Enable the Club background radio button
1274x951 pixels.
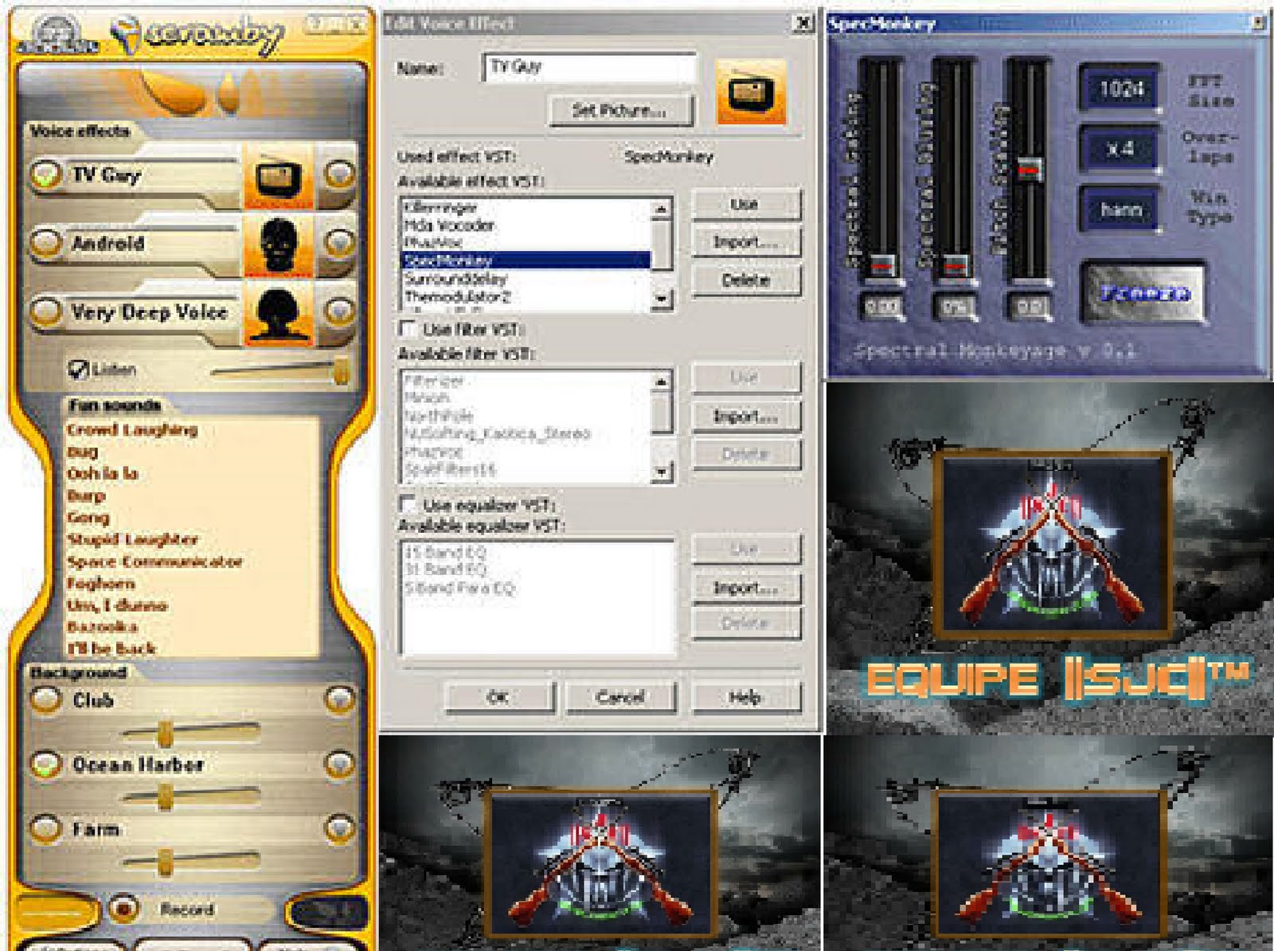(46, 699)
